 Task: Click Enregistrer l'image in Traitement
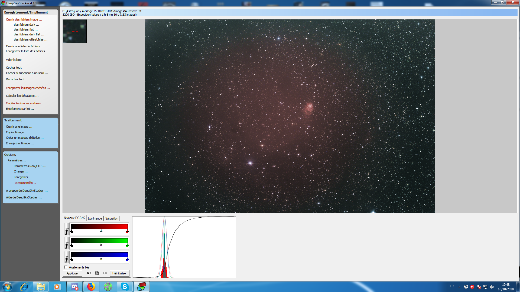click(20, 143)
